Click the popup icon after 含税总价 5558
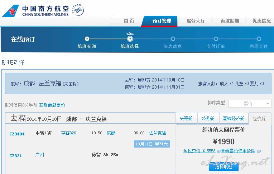 [219, 151]
